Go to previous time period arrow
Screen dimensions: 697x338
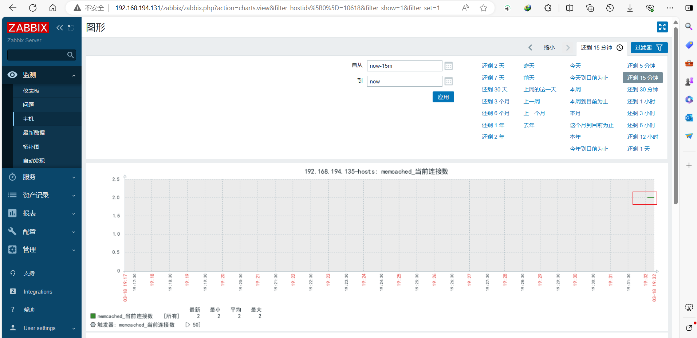(530, 48)
